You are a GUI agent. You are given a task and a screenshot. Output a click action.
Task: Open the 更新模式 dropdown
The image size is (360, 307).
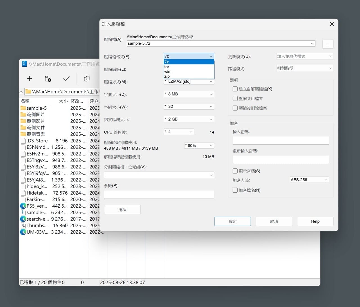[x=305, y=56]
